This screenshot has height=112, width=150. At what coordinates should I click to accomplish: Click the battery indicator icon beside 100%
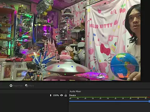pos(51,95)
